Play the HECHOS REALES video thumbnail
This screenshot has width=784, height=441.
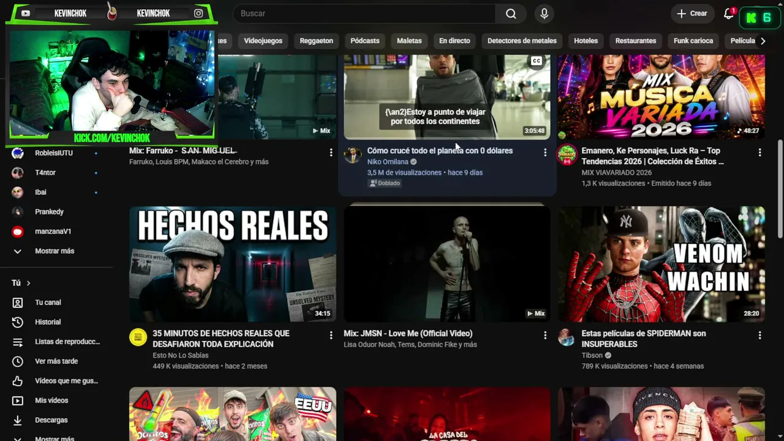click(233, 264)
